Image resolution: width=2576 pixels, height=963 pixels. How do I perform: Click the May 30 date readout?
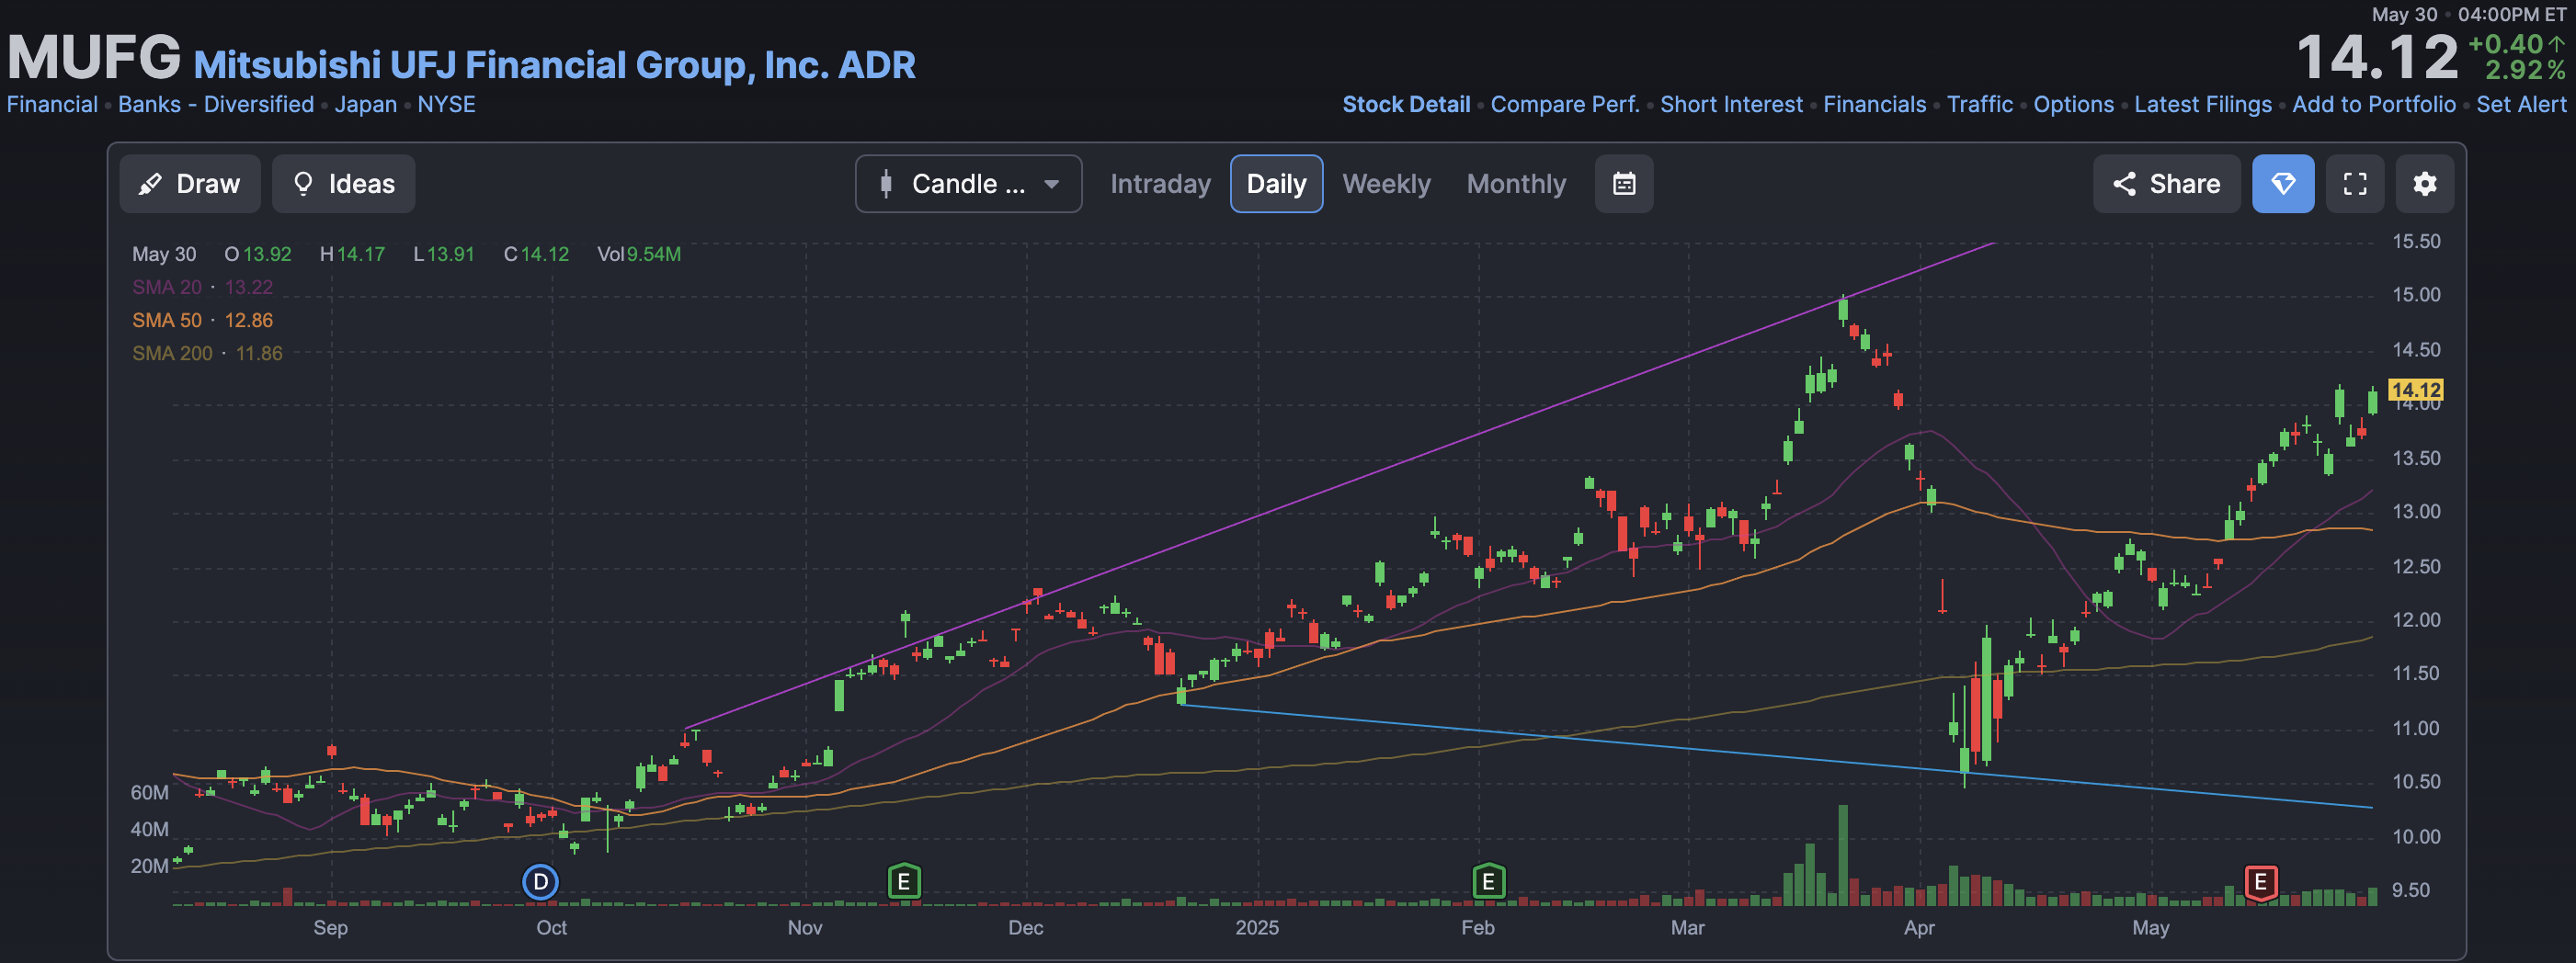164,254
